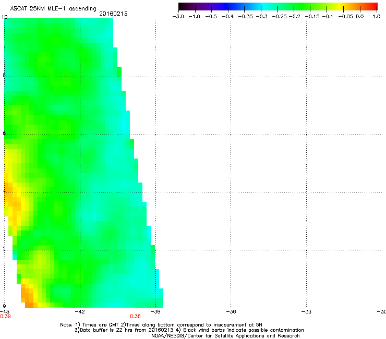This screenshot has width=386, height=339.
Task: Click the color scale bar
Action: (278, 6)
